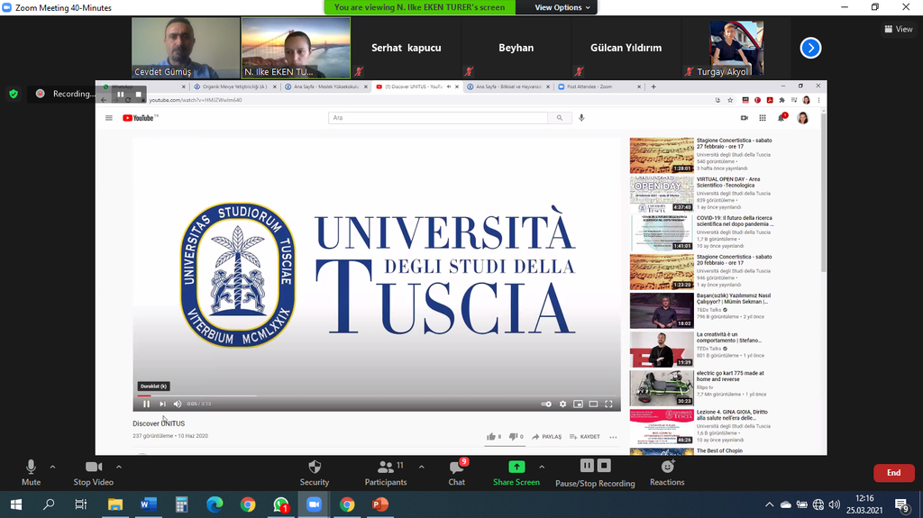The image size is (923, 518).
Task: Start YouTube voice search microphone
Action: tap(581, 118)
